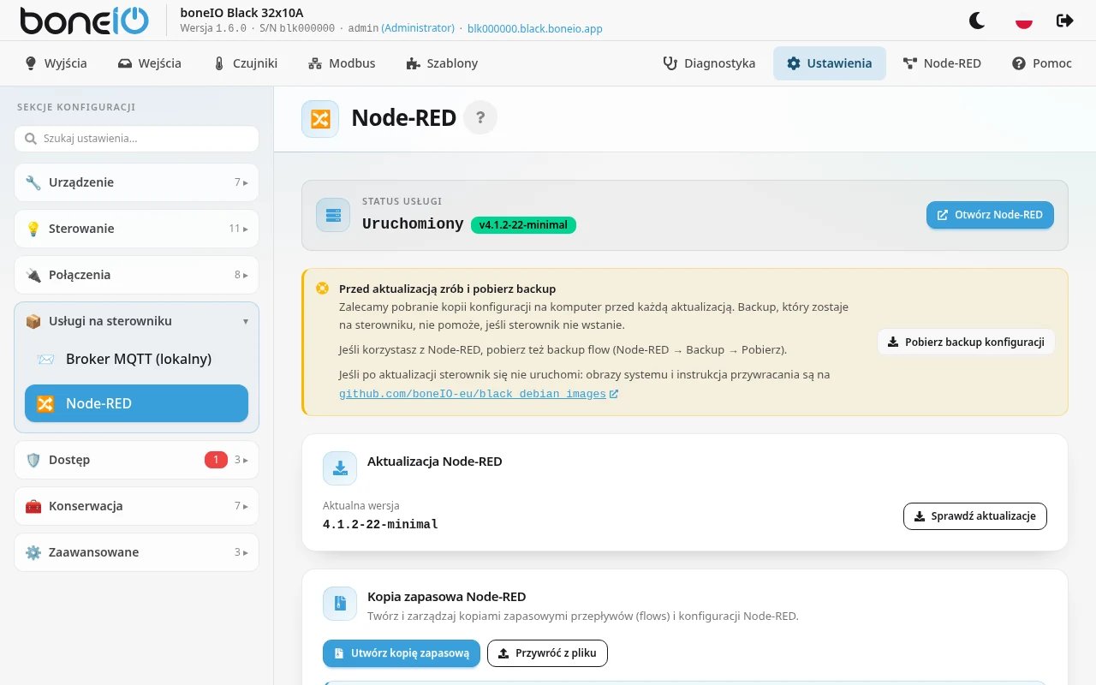Collapse the Usługi na sterowniku section
The image size is (1096, 685).
tap(137, 321)
